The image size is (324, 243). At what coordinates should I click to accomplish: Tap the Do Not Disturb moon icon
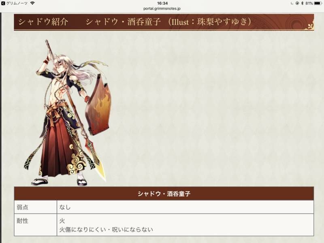[x=292, y=3]
